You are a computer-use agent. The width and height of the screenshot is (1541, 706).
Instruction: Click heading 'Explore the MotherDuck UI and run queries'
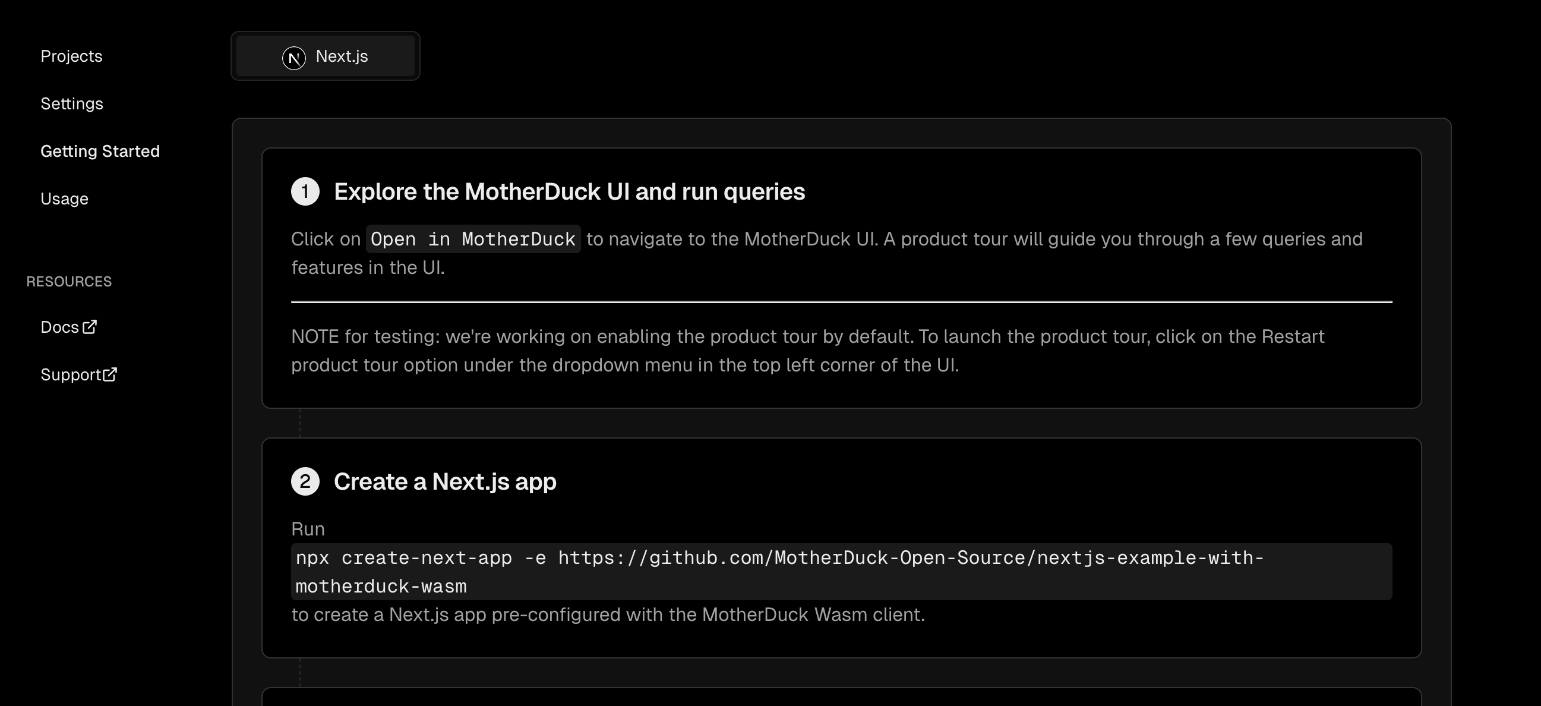[x=570, y=191]
